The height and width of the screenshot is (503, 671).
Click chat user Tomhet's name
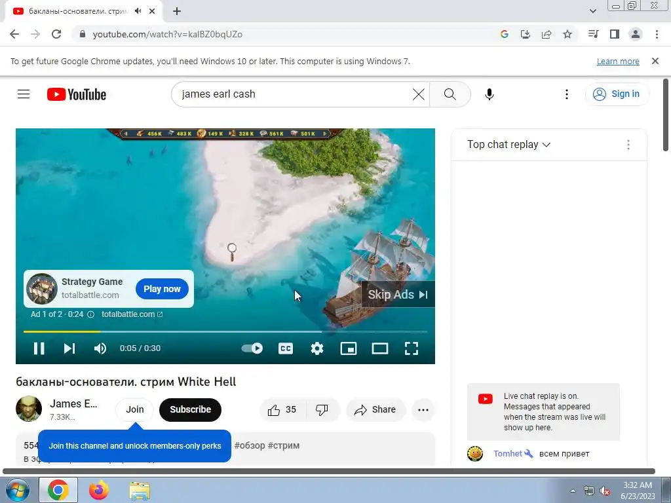[x=508, y=453]
